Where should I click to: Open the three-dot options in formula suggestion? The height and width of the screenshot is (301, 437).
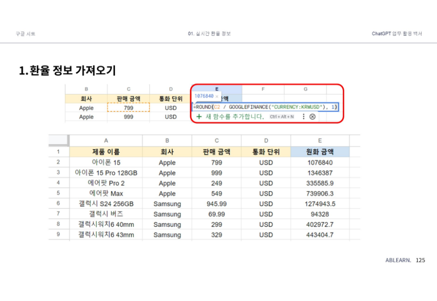(x=304, y=117)
